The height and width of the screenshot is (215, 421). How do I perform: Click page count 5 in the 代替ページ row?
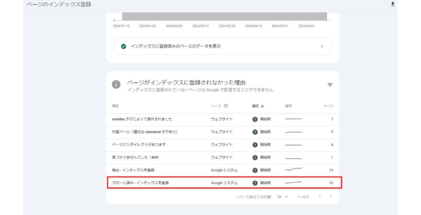point(332,132)
